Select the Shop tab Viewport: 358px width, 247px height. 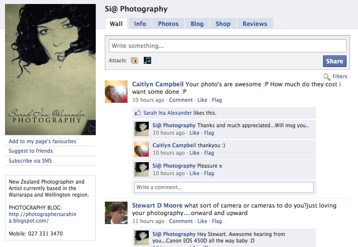(223, 24)
